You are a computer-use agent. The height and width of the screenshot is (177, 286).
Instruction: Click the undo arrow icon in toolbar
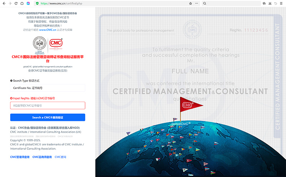pyautogui.click(x=275, y=3)
